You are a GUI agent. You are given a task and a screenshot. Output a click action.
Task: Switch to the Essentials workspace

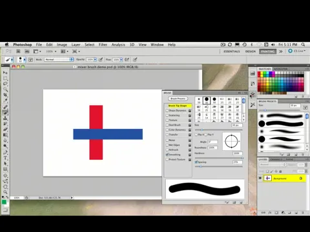tap(232, 52)
